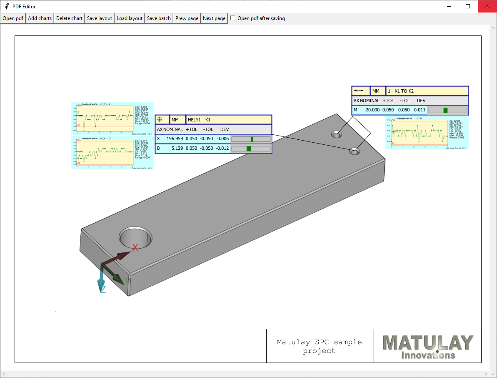Click the X row deviation bar
This screenshot has width=497, height=378.
[x=251, y=139]
